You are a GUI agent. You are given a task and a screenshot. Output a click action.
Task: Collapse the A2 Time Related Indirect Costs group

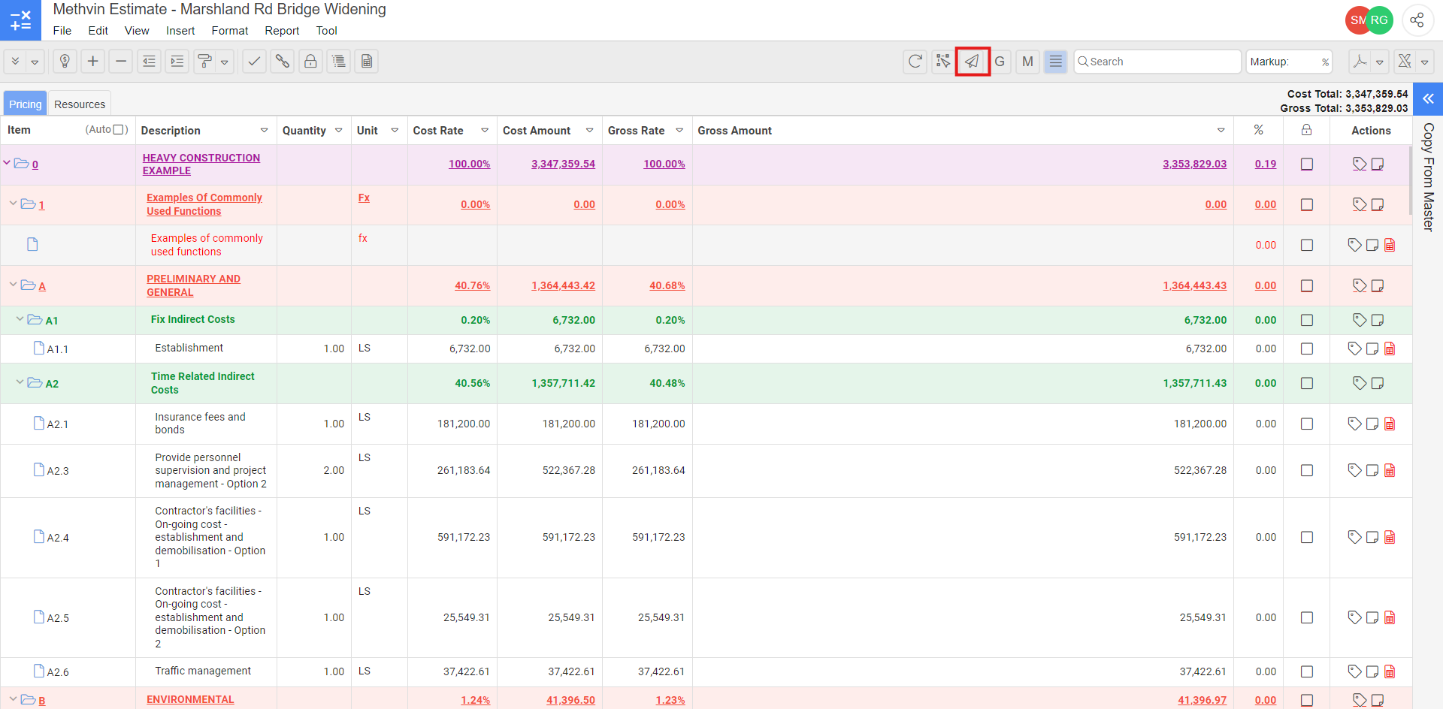20,383
